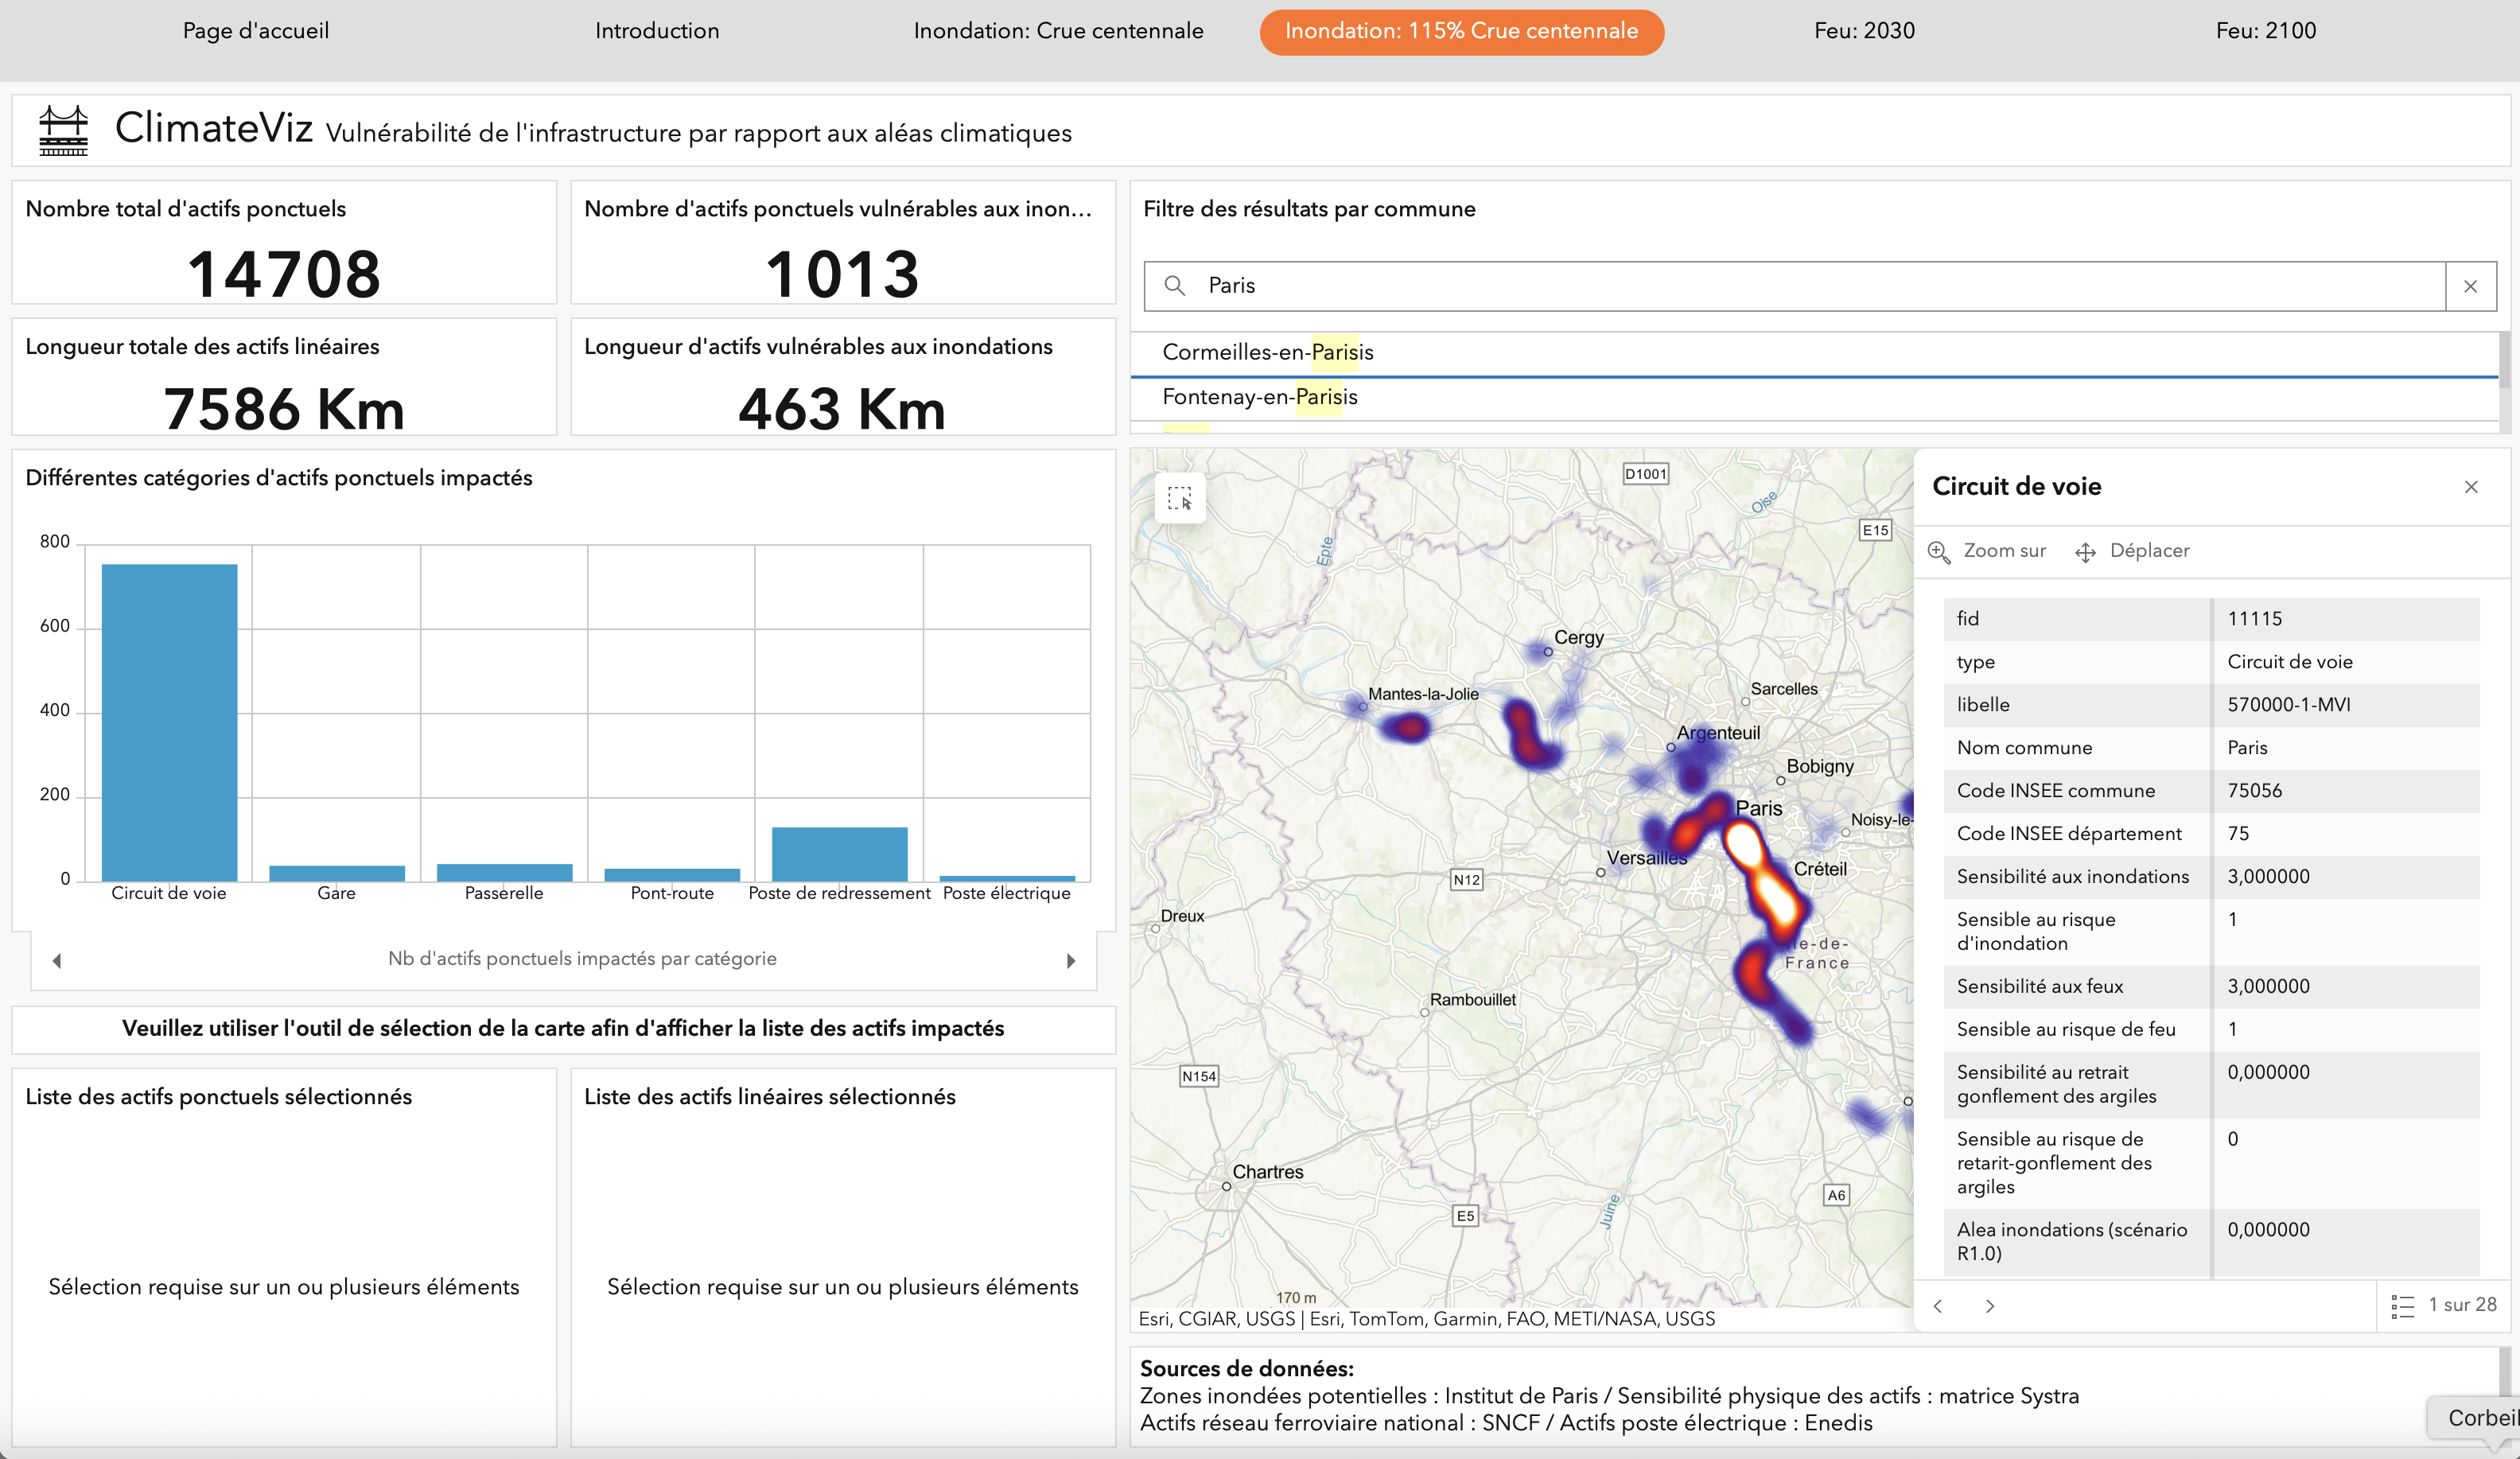Go to Page d'accueil
This screenshot has width=2520, height=1459.
tap(256, 31)
